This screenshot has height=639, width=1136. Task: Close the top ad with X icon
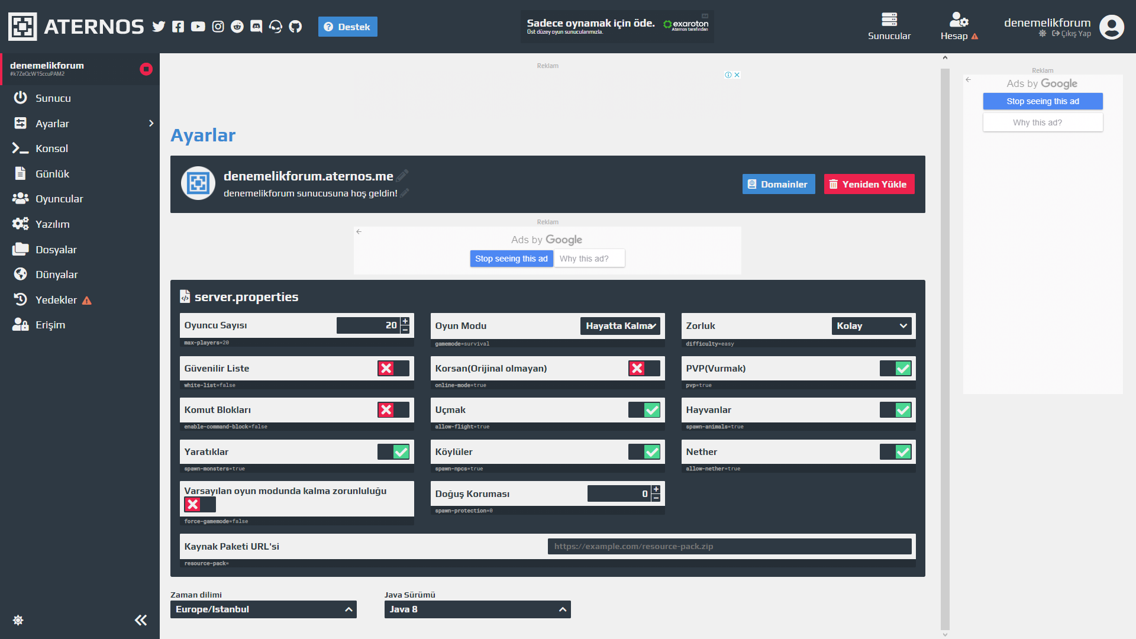click(x=737, y=75)
